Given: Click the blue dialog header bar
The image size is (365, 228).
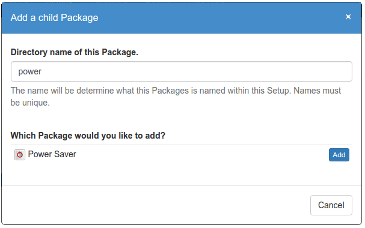Looking at the screenshot, I should 182,17.
